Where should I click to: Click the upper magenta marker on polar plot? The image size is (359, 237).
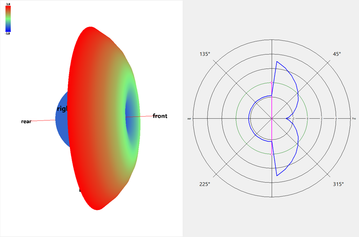272,83
